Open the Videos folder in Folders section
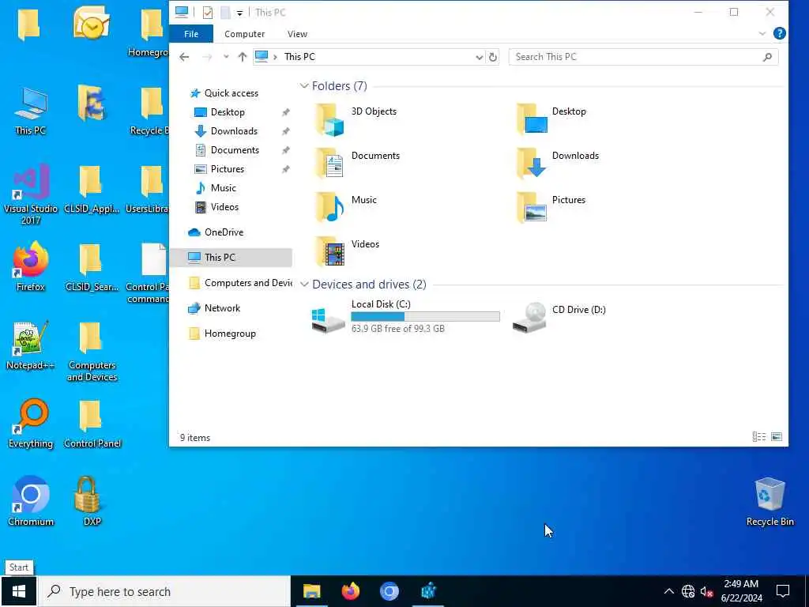 click(348, 252)
